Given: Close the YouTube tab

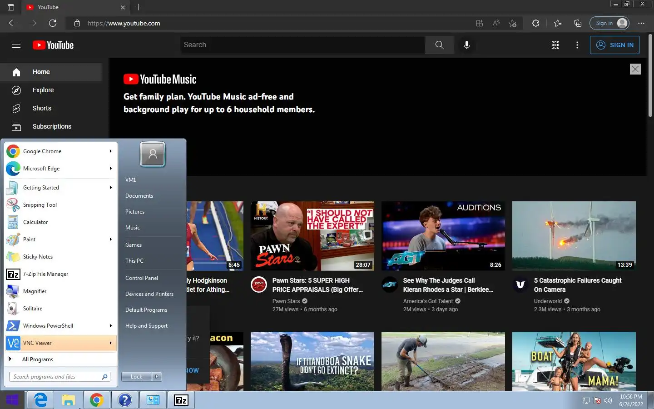Looking at the screenshot, I should pos(123,7).
